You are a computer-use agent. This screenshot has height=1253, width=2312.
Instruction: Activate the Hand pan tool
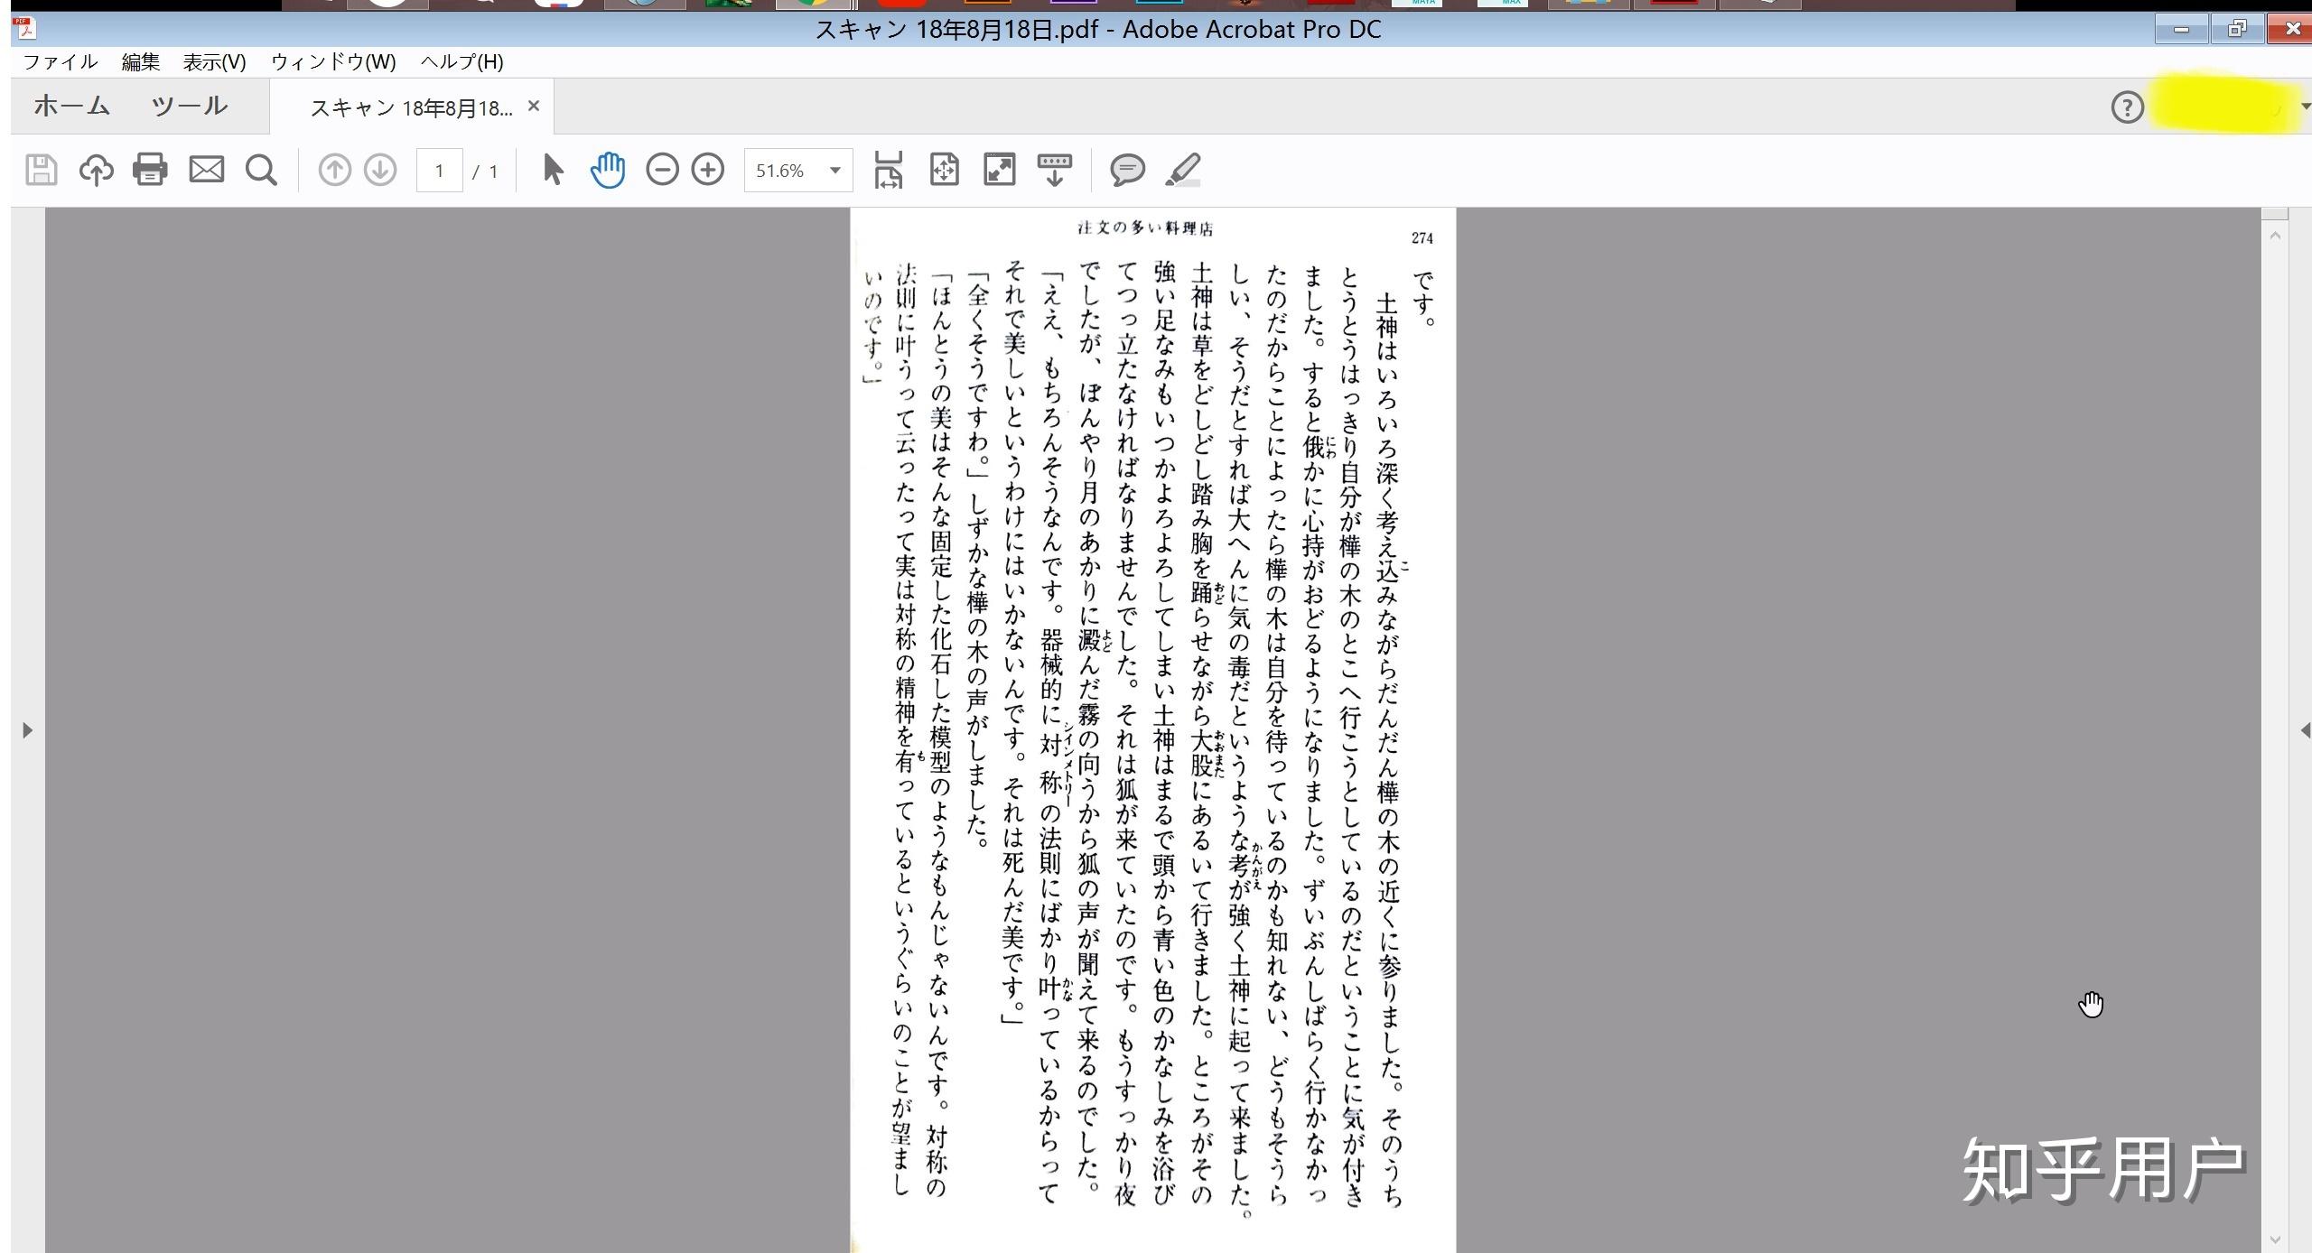pyautogui.click(x=608, y=170)
